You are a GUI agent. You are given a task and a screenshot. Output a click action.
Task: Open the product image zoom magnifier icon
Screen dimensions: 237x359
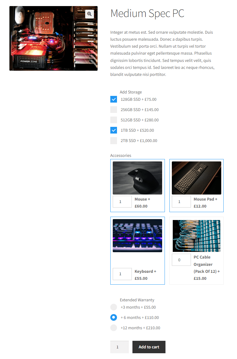click(89, 14)
